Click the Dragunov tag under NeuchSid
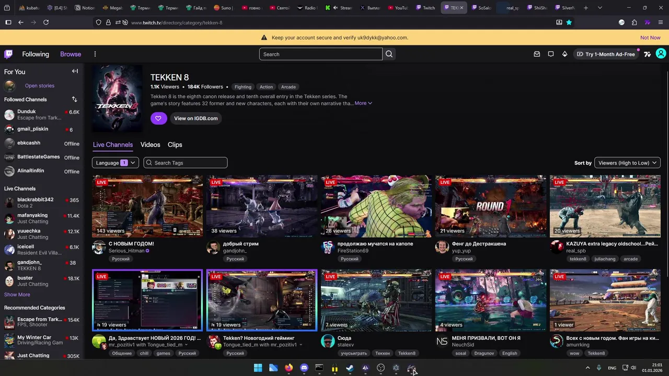The height and width of the screenshot is (376, 669). coord(484,353)
